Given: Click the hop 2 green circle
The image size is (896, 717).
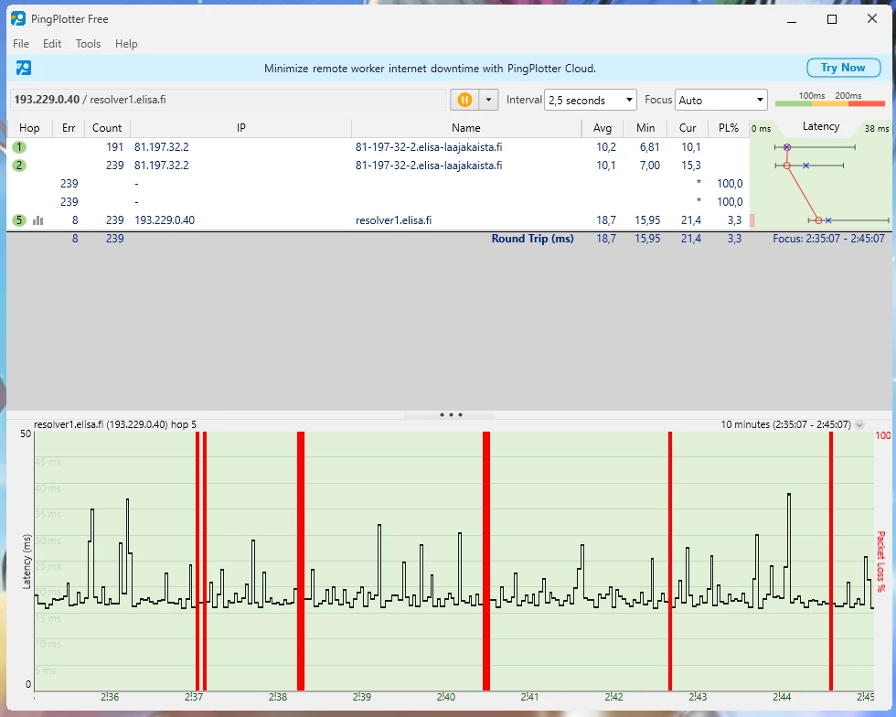Looking at the screenshot, I should pos(19,166).
